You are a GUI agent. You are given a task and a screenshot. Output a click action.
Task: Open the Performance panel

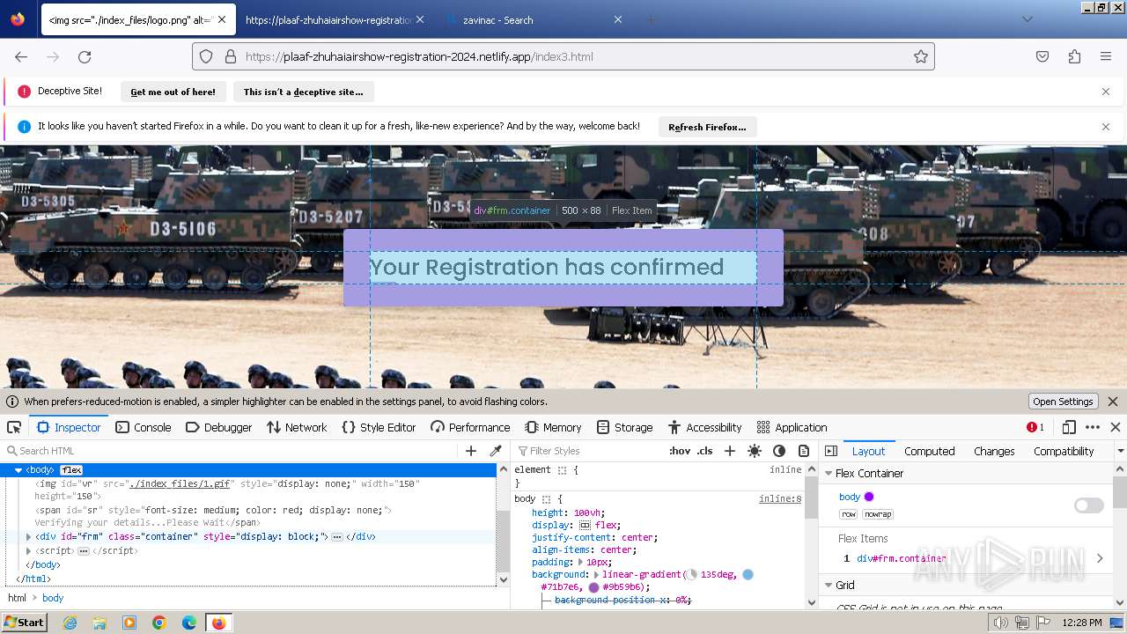pyautogui.click(x=470, y=427)
